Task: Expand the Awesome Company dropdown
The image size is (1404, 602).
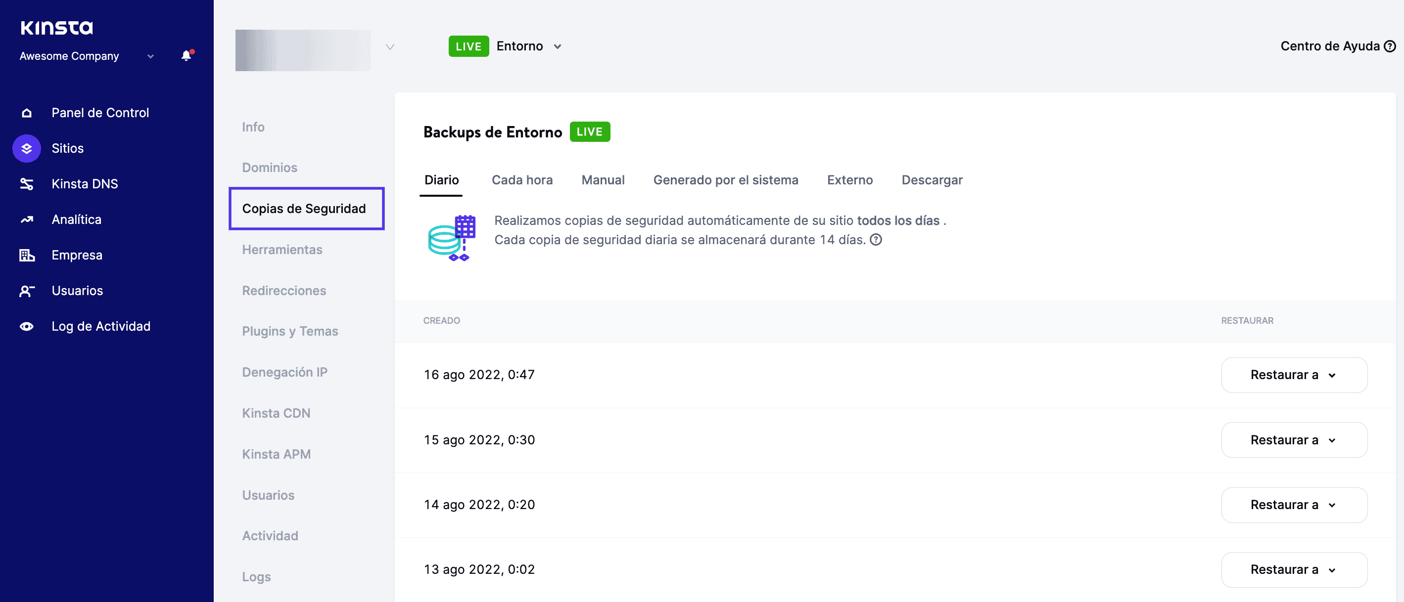Action: pyautogui.click(x=150, y=56)
